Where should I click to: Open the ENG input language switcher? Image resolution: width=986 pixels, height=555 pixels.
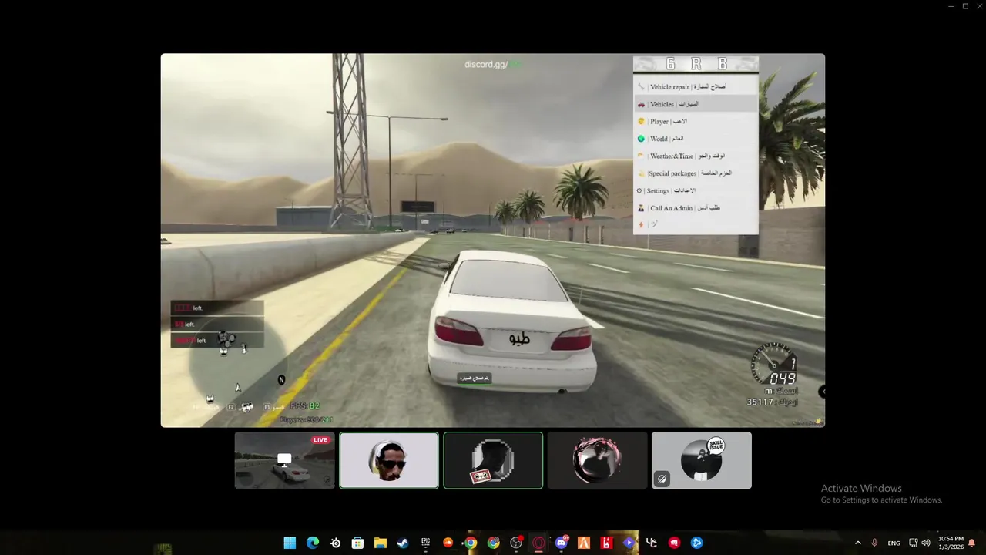click(x=894, y=543)
